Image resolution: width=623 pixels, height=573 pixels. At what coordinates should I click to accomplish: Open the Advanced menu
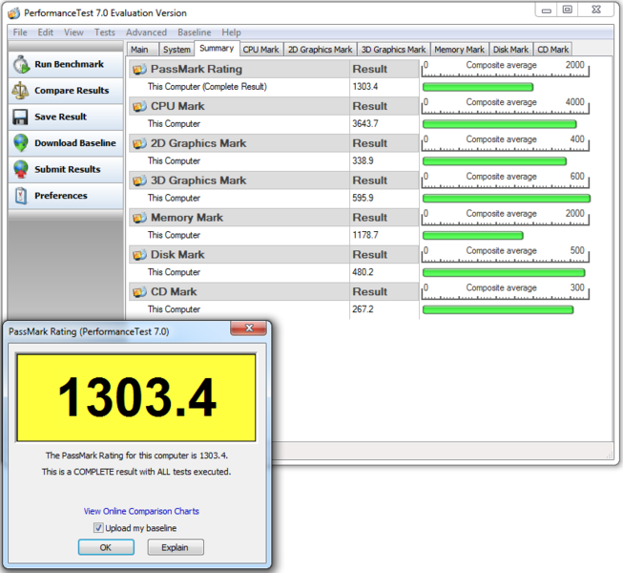pyautogui.click(x=146, y=32)
